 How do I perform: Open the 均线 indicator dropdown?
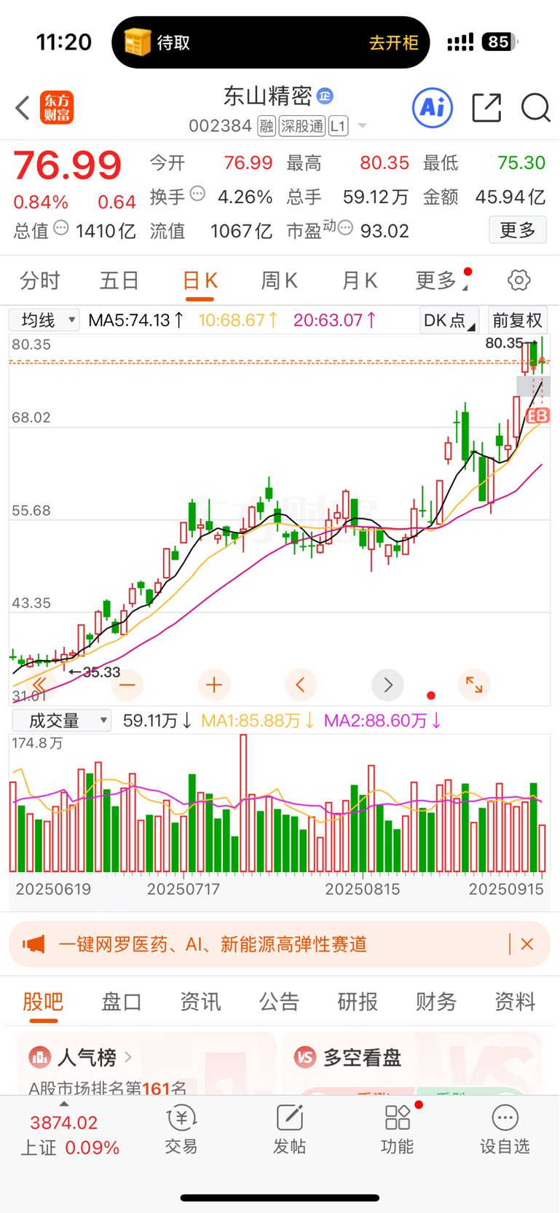[44, 320]
